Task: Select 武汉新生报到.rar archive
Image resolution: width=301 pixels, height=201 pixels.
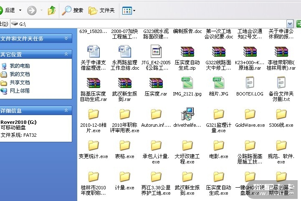Action: click(124, 89)
